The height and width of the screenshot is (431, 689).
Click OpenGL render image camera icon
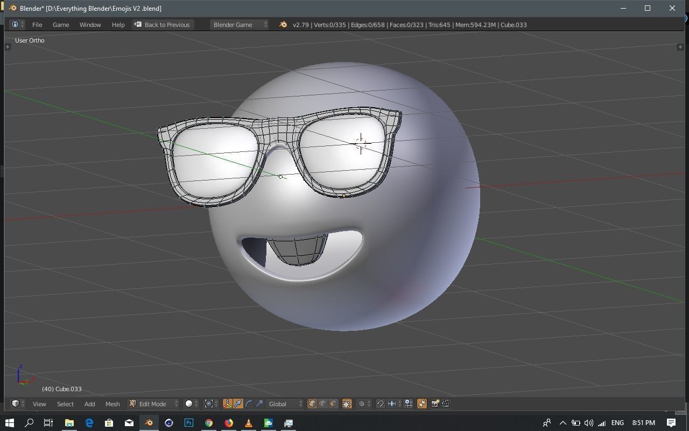(x=435, y=404)
